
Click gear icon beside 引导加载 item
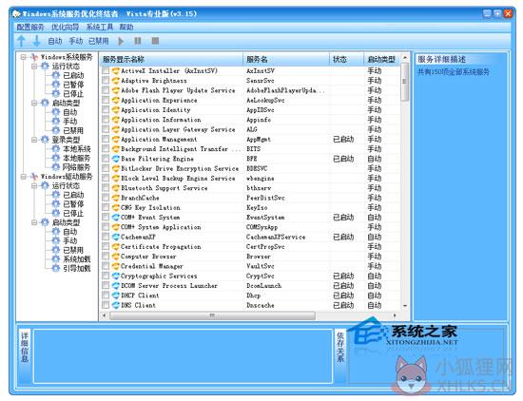(x=56, y=268)
